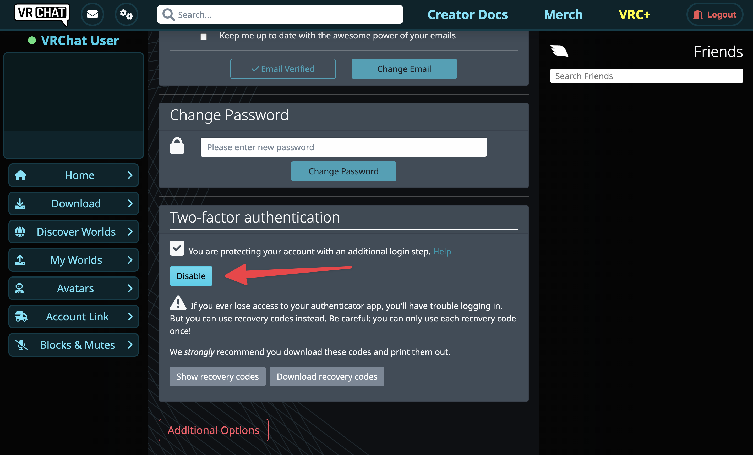Expand the My Worlds chevron arrow

point(130,260)
